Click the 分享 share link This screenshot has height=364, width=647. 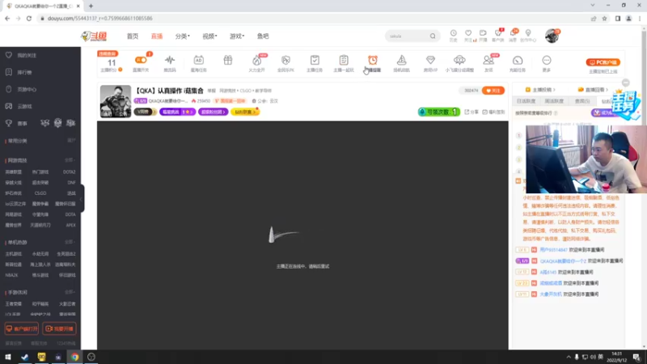(x=472, y=112)
